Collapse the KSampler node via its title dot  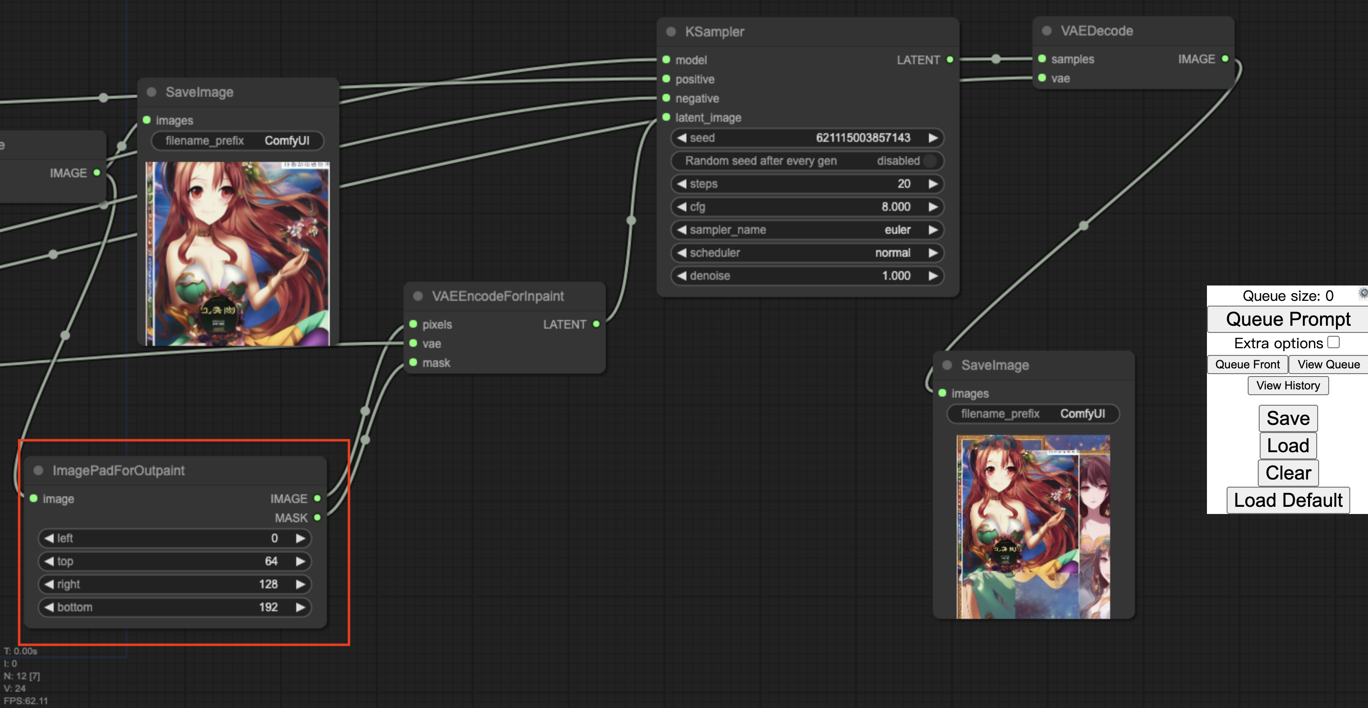[x=671, y=32]
